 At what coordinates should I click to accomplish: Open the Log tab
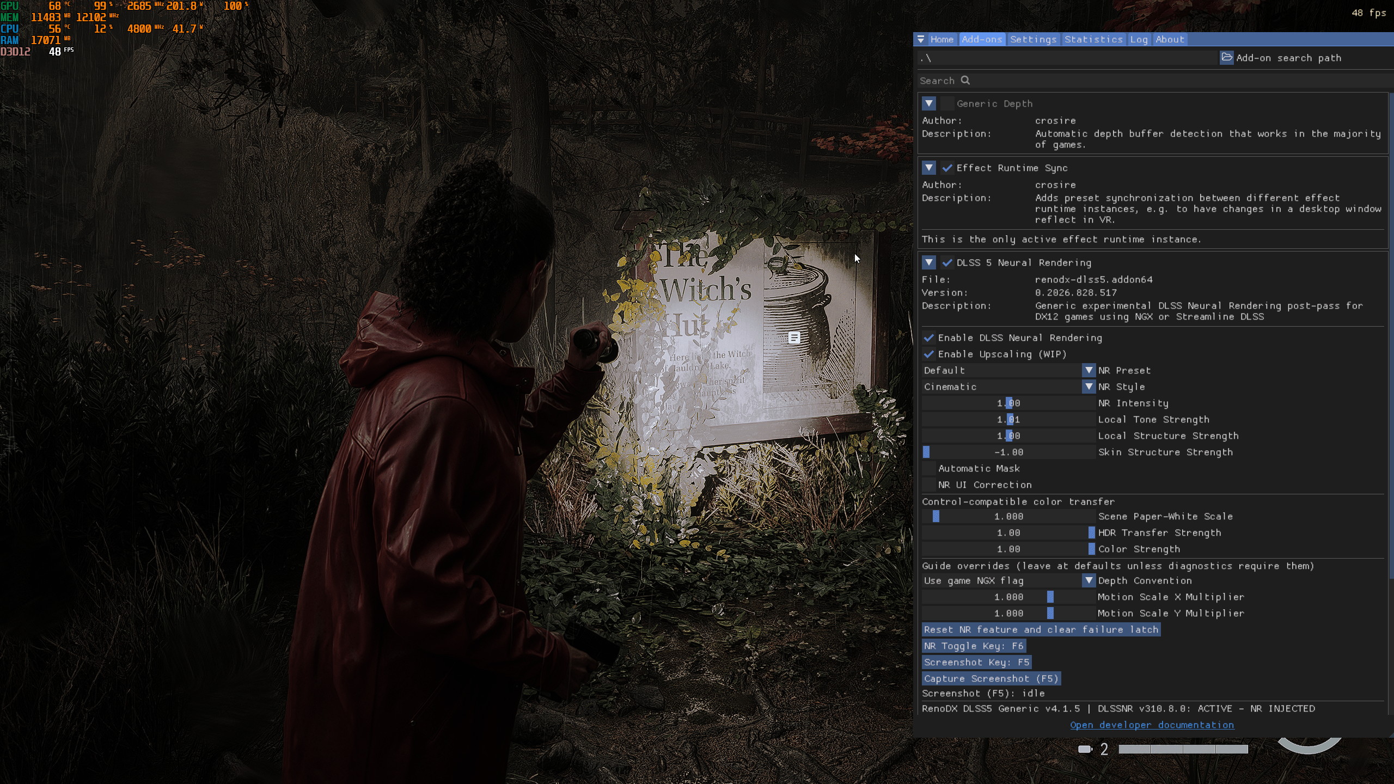[1139, 39]
